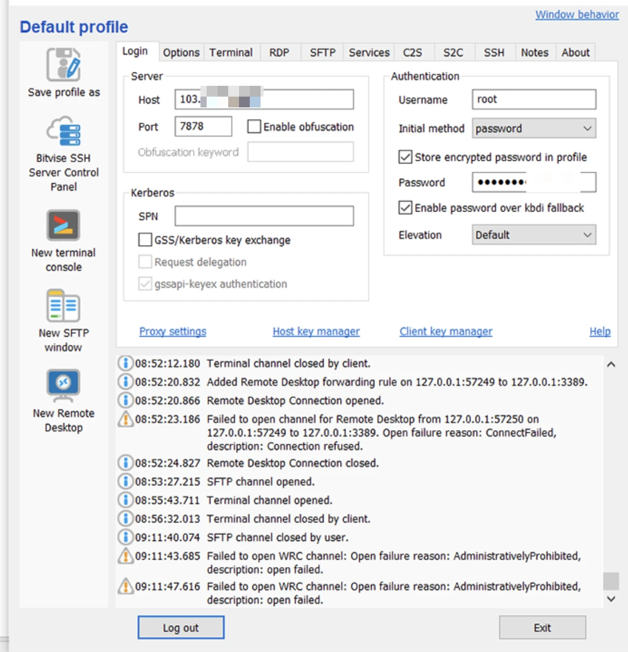Click the Username field containing root

click(534, 99)
